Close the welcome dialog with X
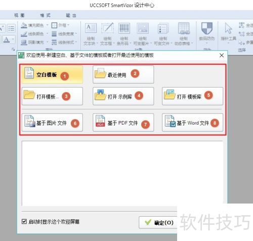 tap(222, 55)
